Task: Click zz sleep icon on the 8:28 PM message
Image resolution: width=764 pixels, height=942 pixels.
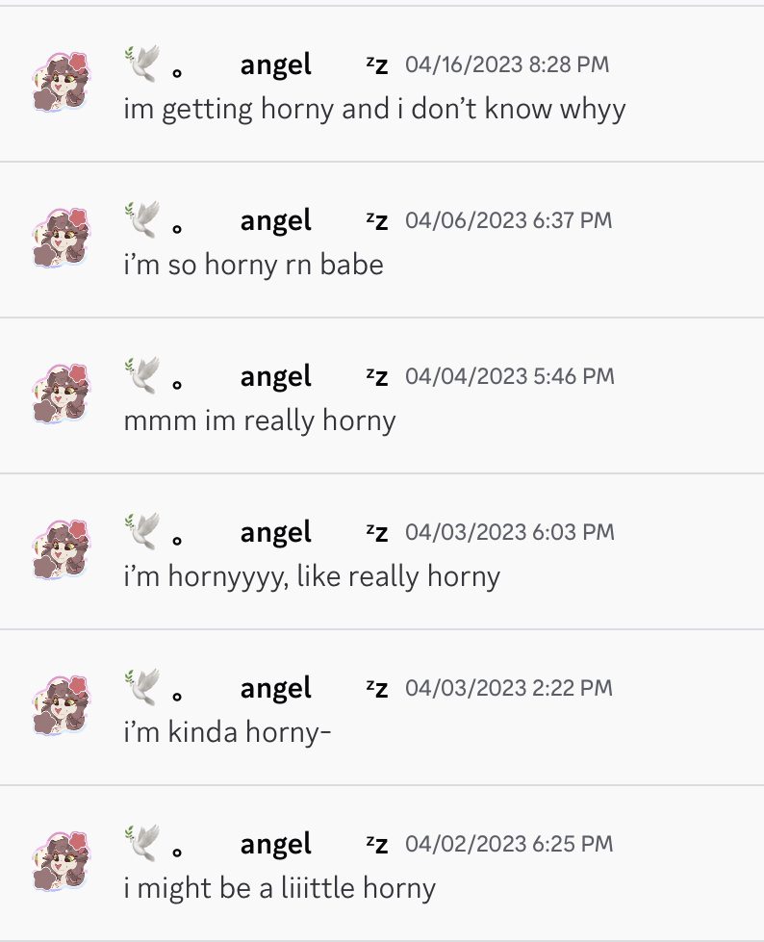Action: tap(377, 64)
